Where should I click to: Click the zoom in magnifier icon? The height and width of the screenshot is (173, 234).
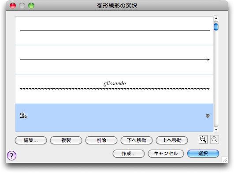[x=215, y=139]
